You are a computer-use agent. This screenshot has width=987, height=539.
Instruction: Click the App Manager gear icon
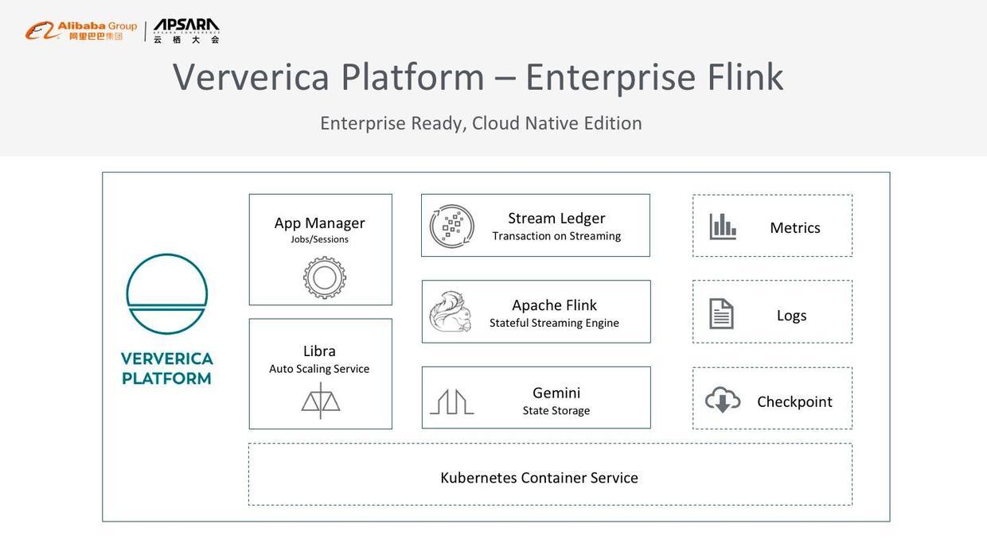click(324, 276)
